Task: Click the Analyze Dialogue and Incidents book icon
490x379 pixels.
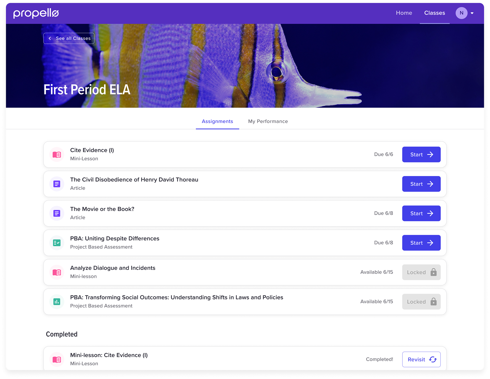Action: click(x=57, y=272)
